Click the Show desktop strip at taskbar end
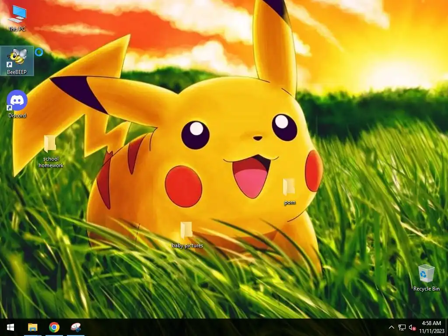This screenshot has height=336, width=448. point(447,327)
